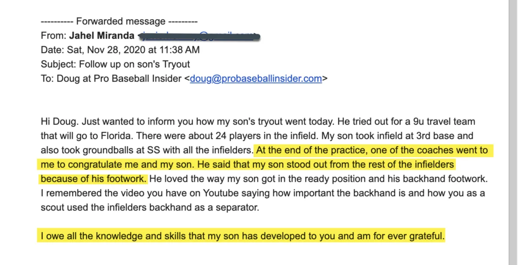The width and height of the screenshot is (524, 265).
Task: Click the recipient name "Doug at Pro Baseball Insider"
Action: tap(119, 79)
